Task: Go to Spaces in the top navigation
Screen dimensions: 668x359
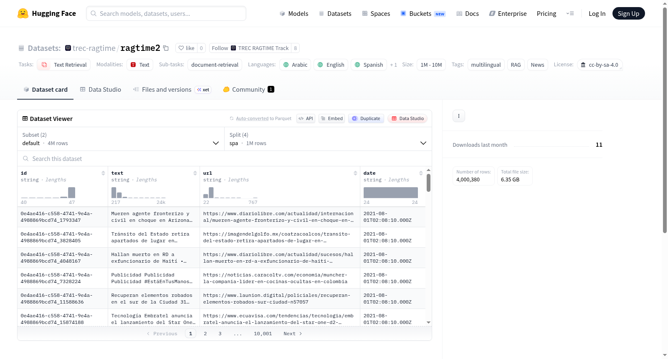Action: pos(376,13)
